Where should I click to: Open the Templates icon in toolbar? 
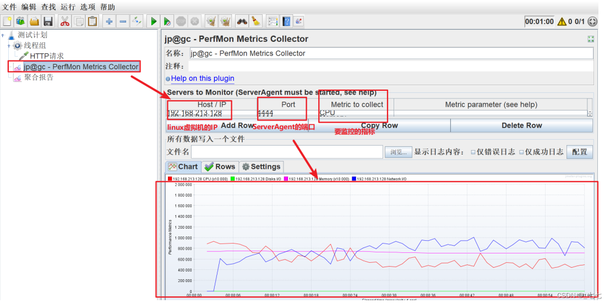coord(20,21)
